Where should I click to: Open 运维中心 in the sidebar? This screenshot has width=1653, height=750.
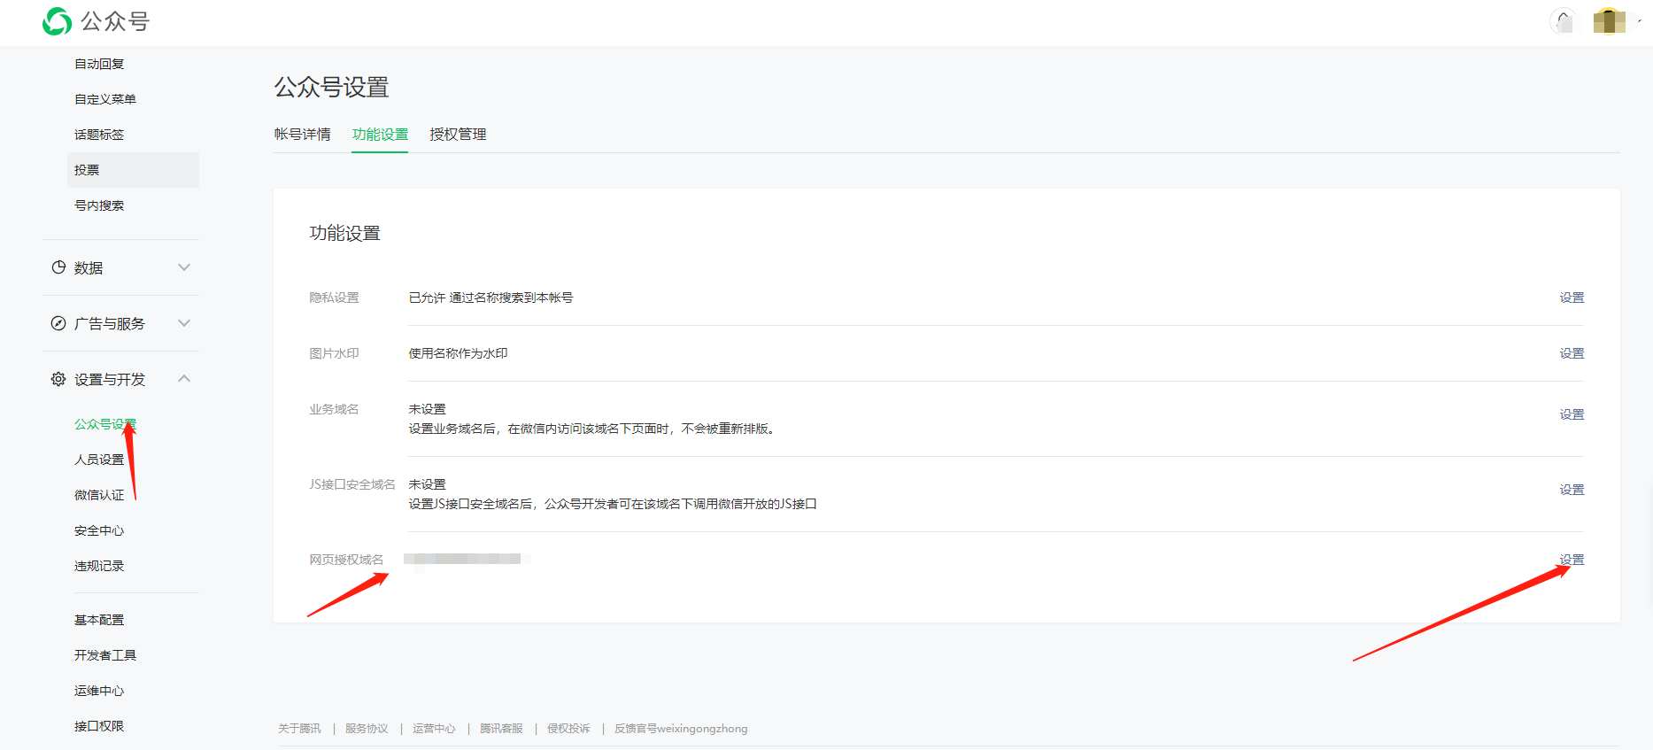point(99,691)
